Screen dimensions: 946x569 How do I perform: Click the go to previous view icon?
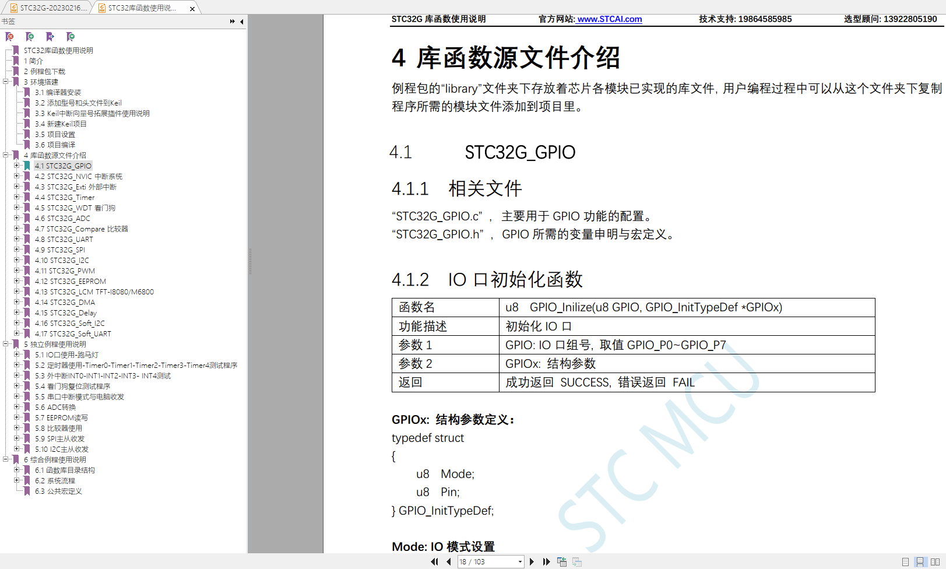562,562
